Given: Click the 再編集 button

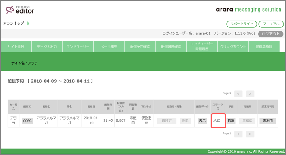Looking at the screenshot, I should click(247, 121).
